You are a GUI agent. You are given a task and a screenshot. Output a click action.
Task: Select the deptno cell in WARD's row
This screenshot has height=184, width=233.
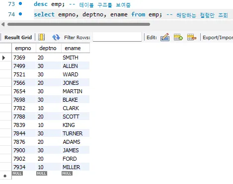49,74
